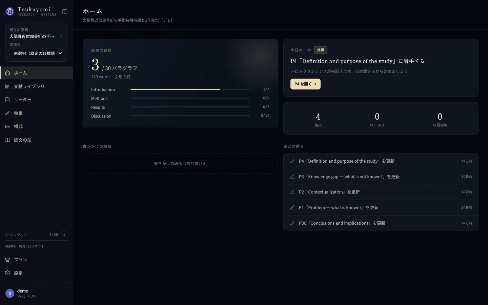Viewport: 488px width, 305px height.
Task: Open 構成 in the sidebar
Action: coord(37,126)
